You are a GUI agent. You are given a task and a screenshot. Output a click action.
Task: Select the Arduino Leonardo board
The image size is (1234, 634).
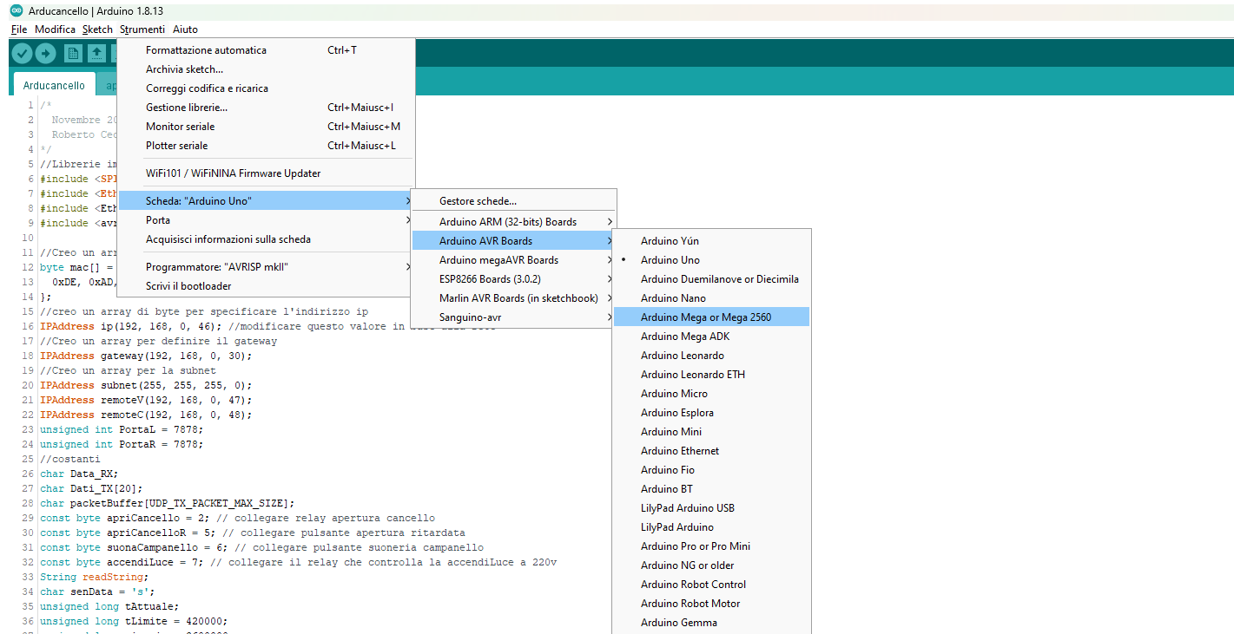(x=711, y=356)
